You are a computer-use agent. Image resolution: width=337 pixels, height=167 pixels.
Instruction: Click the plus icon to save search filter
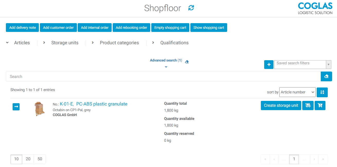point(269,65)
